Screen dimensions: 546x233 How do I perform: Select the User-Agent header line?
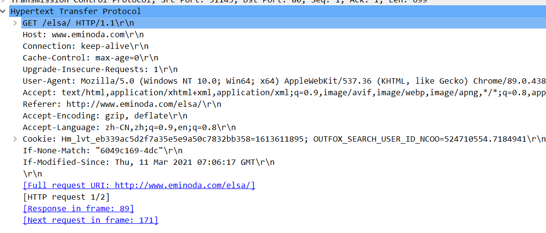click(284, 81)
